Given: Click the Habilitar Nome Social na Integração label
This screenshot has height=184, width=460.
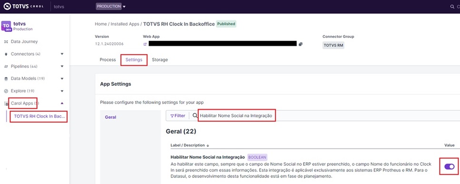Looking at the screenshot, I should 208,157.
